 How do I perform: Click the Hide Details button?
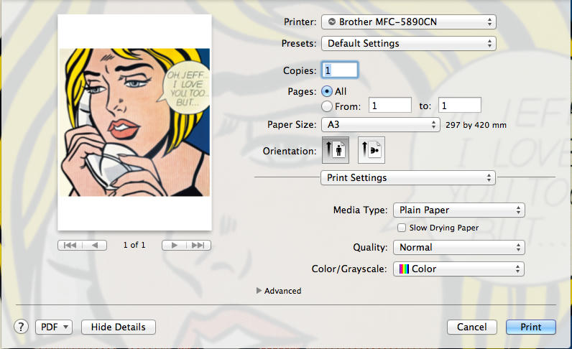pyautogui.click(x=118, y=327)
